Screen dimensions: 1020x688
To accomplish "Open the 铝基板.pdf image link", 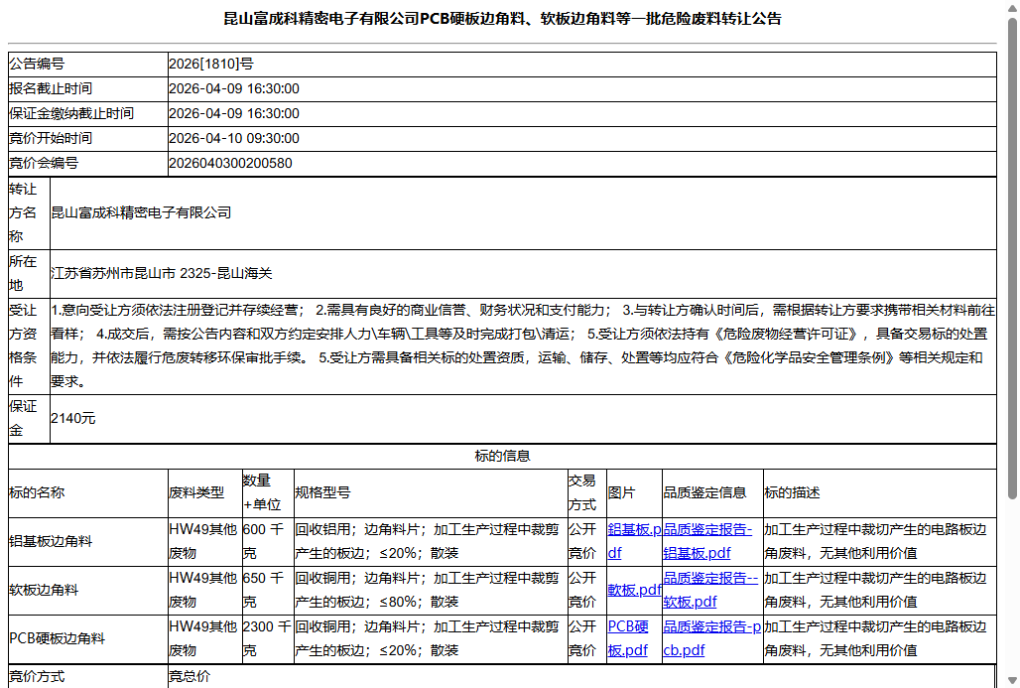I will coord(633,541).
